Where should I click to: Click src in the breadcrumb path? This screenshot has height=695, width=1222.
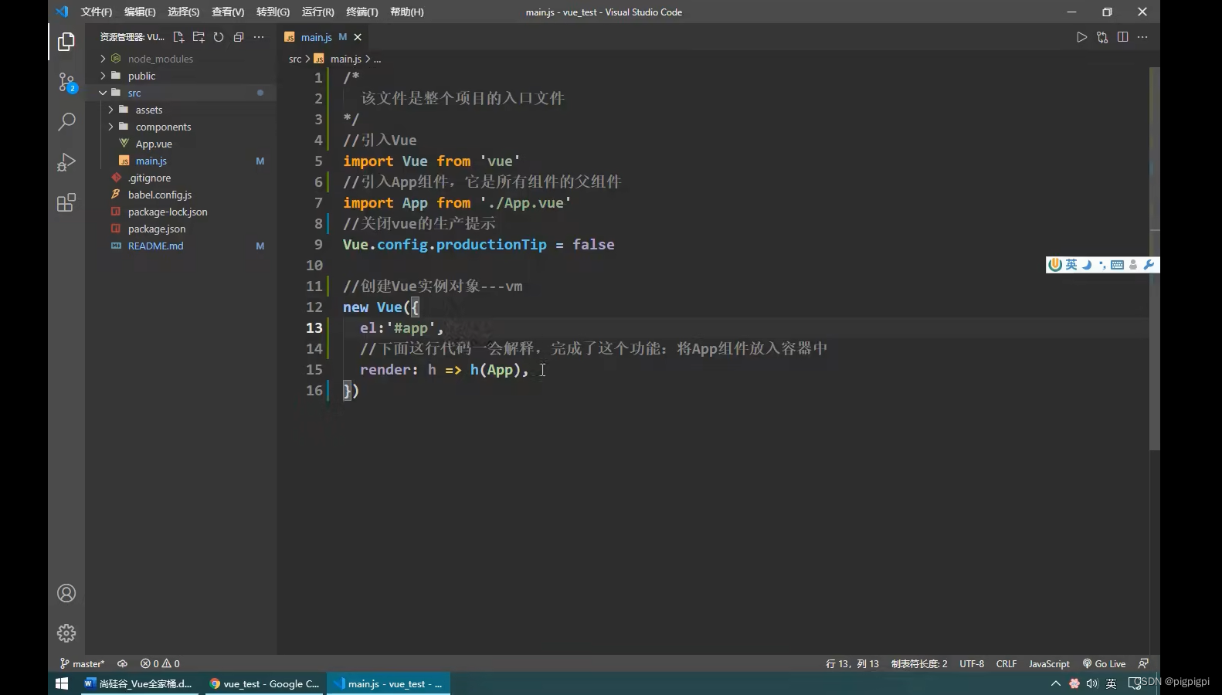(x=295, y=59)
